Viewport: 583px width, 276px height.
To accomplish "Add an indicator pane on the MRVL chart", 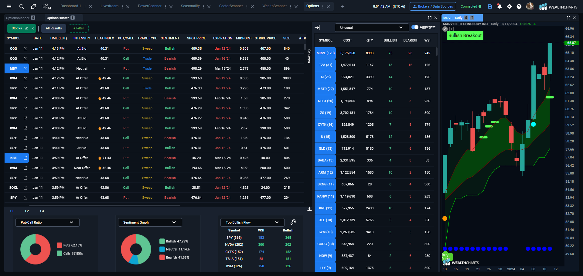I will (452, 29).
